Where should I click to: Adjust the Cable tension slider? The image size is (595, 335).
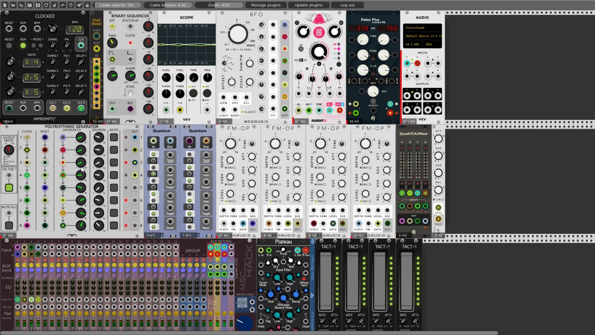coord(168,5)
